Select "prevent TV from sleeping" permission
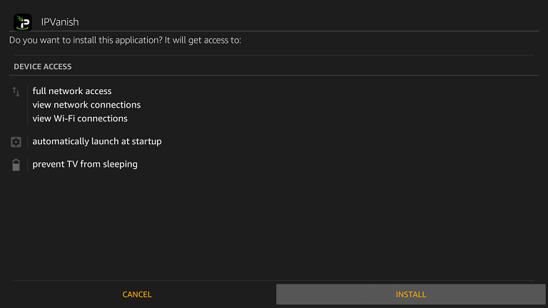Viewport: 548px width, 308px height. click(85, 164)
